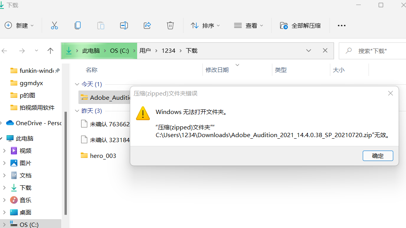Select 音乐 in navigation pane

[x=21, y=200]
